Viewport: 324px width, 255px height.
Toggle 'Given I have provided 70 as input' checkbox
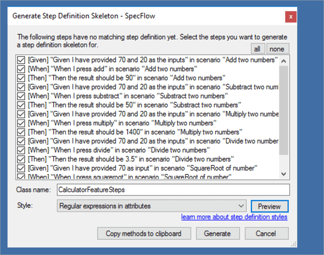(21, 168)
